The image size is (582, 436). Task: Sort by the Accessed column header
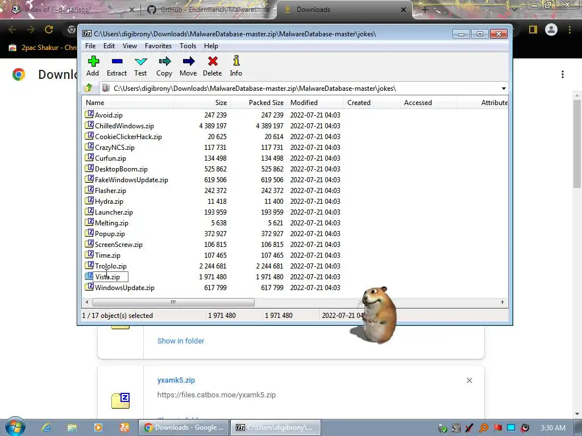click(429, 103)
